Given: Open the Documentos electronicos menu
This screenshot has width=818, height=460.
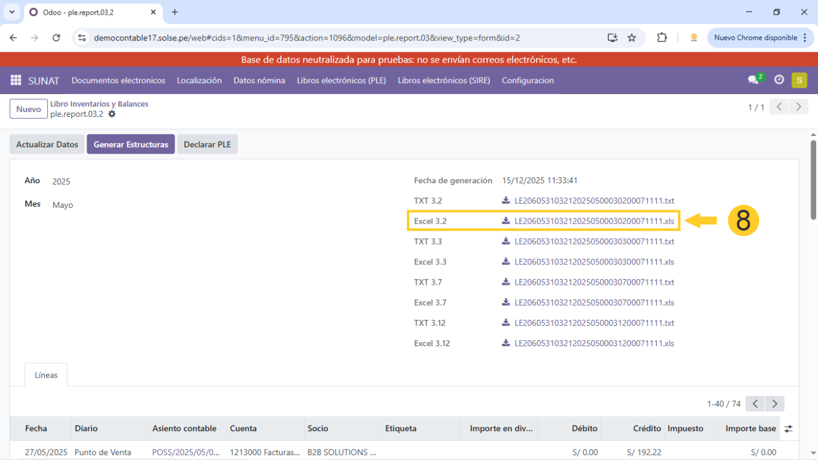Looking at the screenshot, I should click(118, 81).
